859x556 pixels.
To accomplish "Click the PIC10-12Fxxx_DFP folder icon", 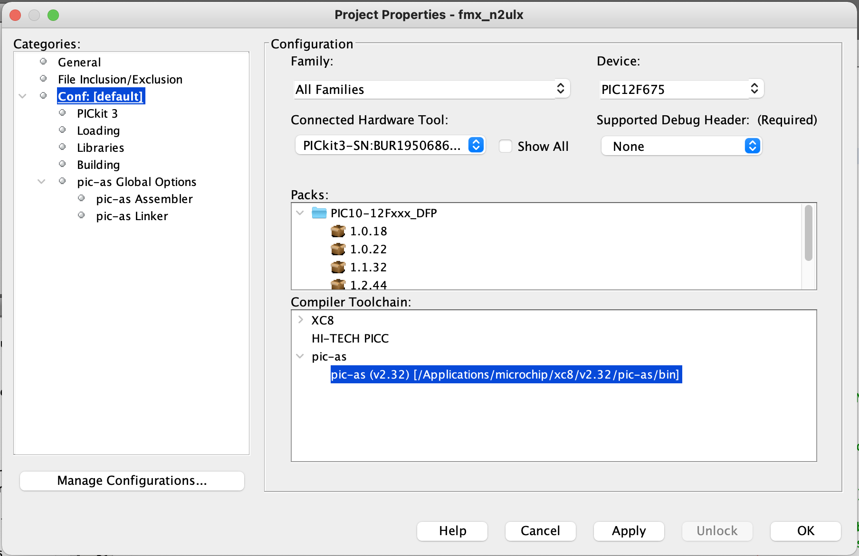I will (319, 213).
